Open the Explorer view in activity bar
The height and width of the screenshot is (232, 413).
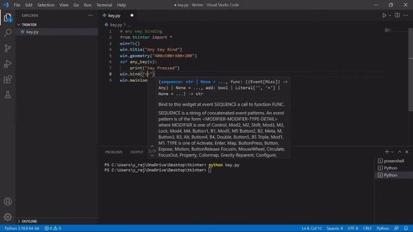tap(8, 17)
